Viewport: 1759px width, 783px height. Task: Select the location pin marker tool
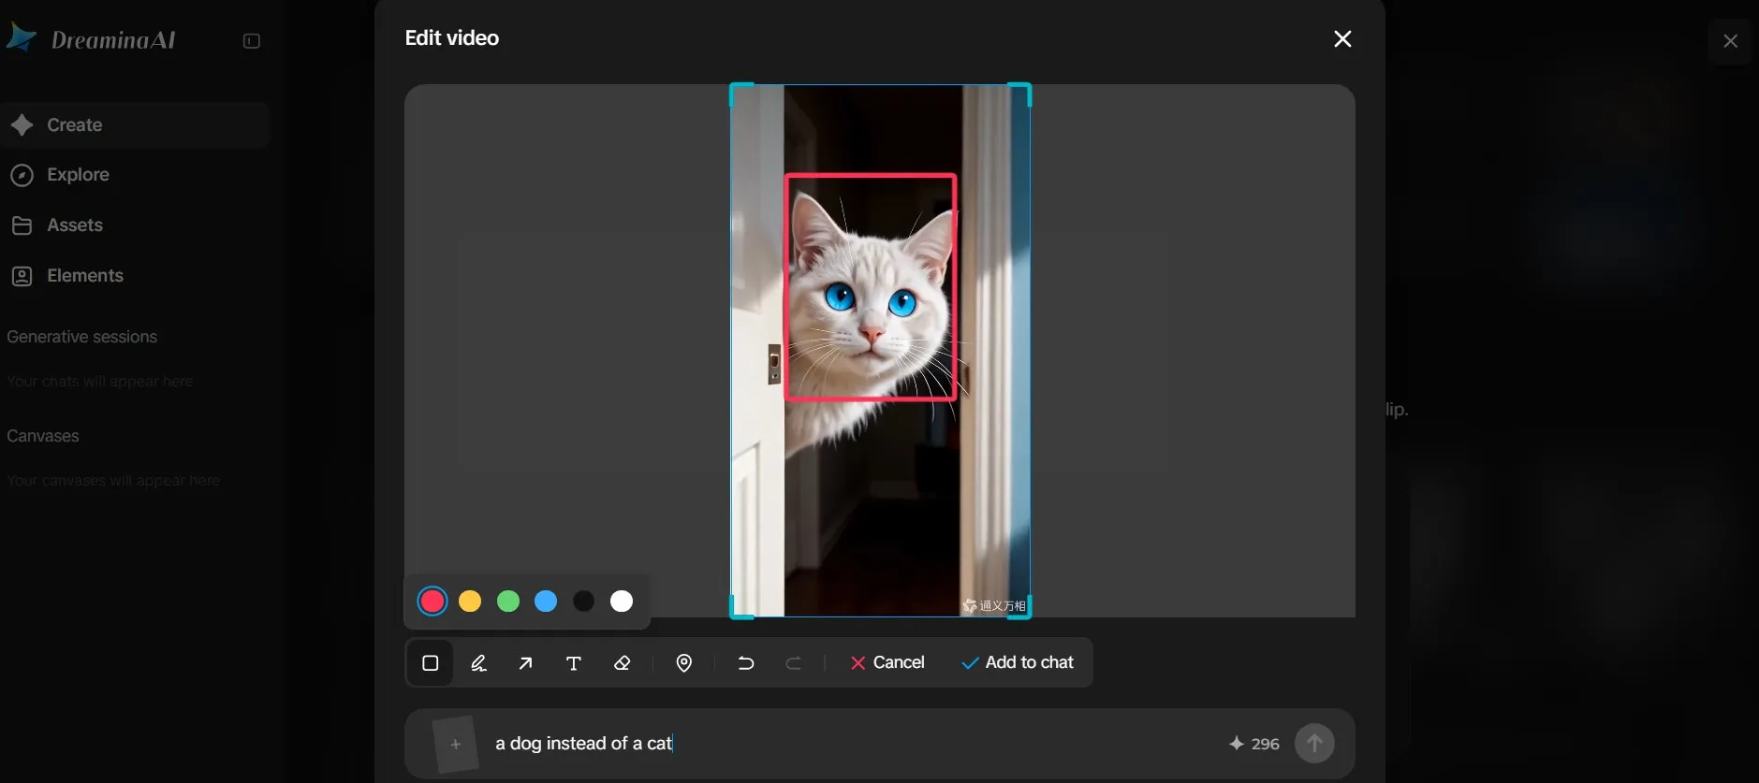684,663
